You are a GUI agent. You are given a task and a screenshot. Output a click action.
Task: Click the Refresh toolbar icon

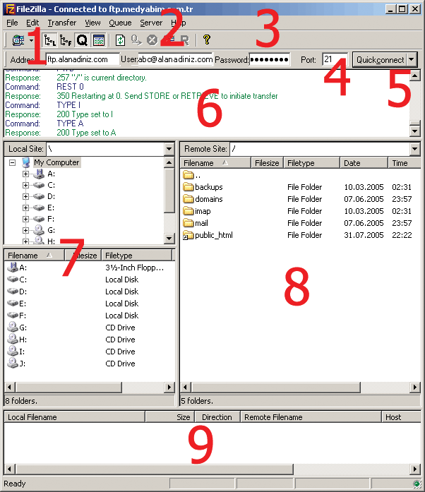(x=120, y=40)
